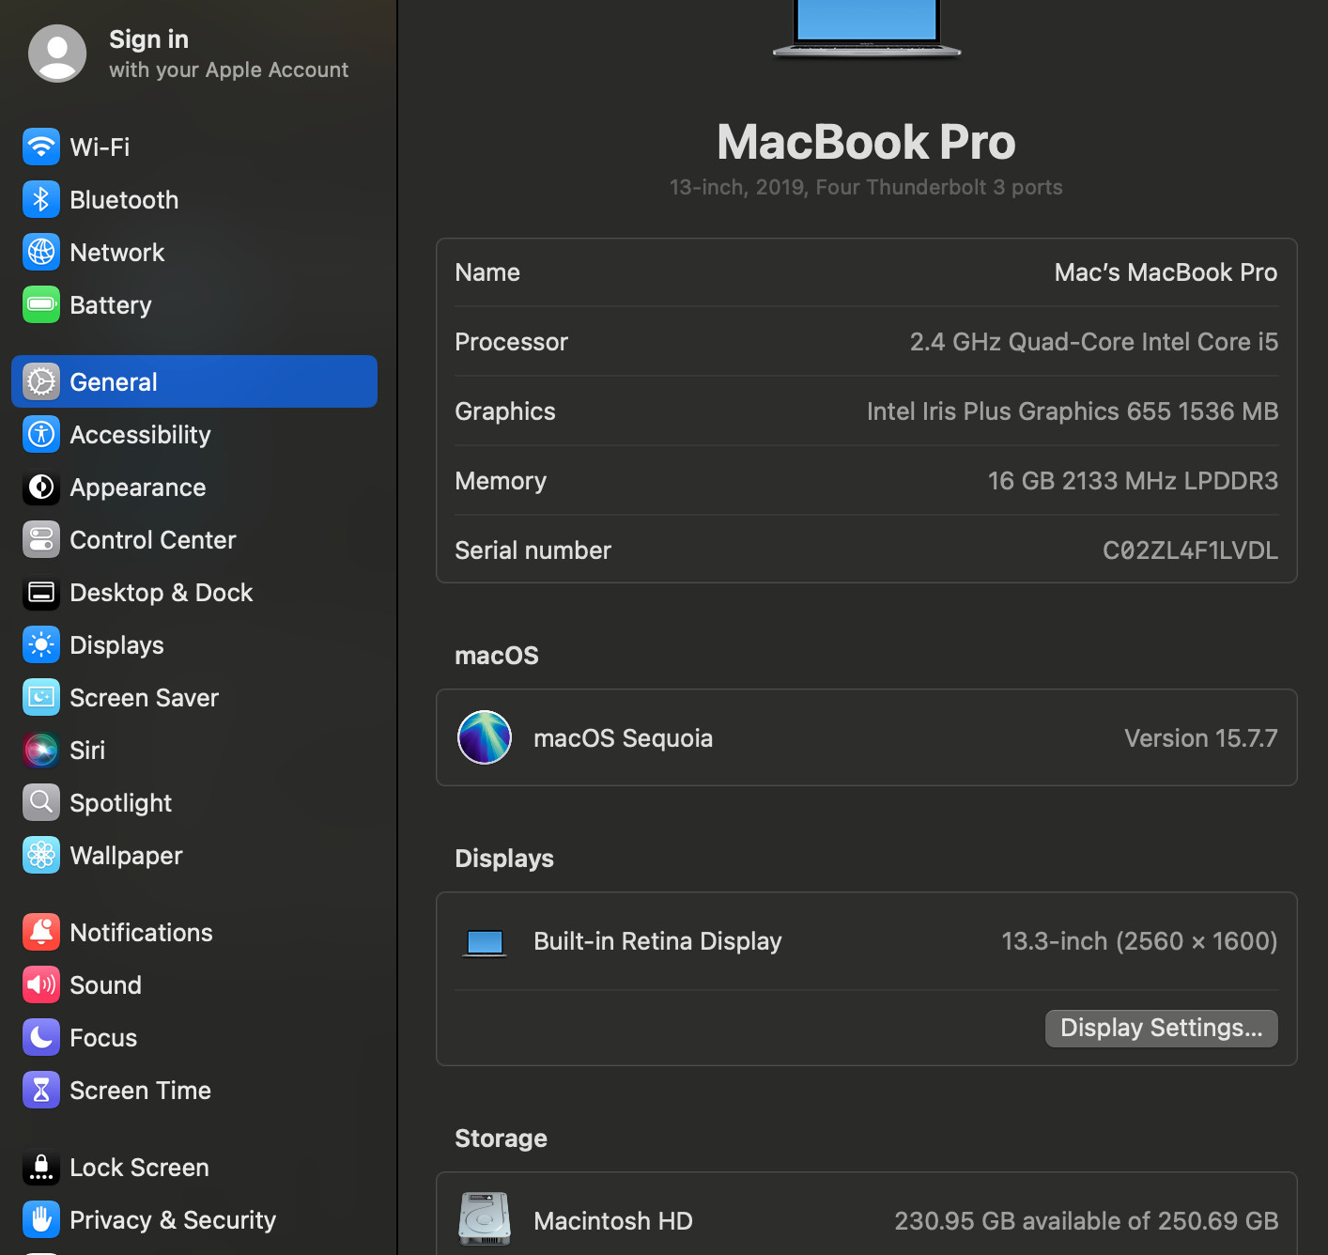
Task: Click Built-in Retina Display label
Action: point(657,941)
